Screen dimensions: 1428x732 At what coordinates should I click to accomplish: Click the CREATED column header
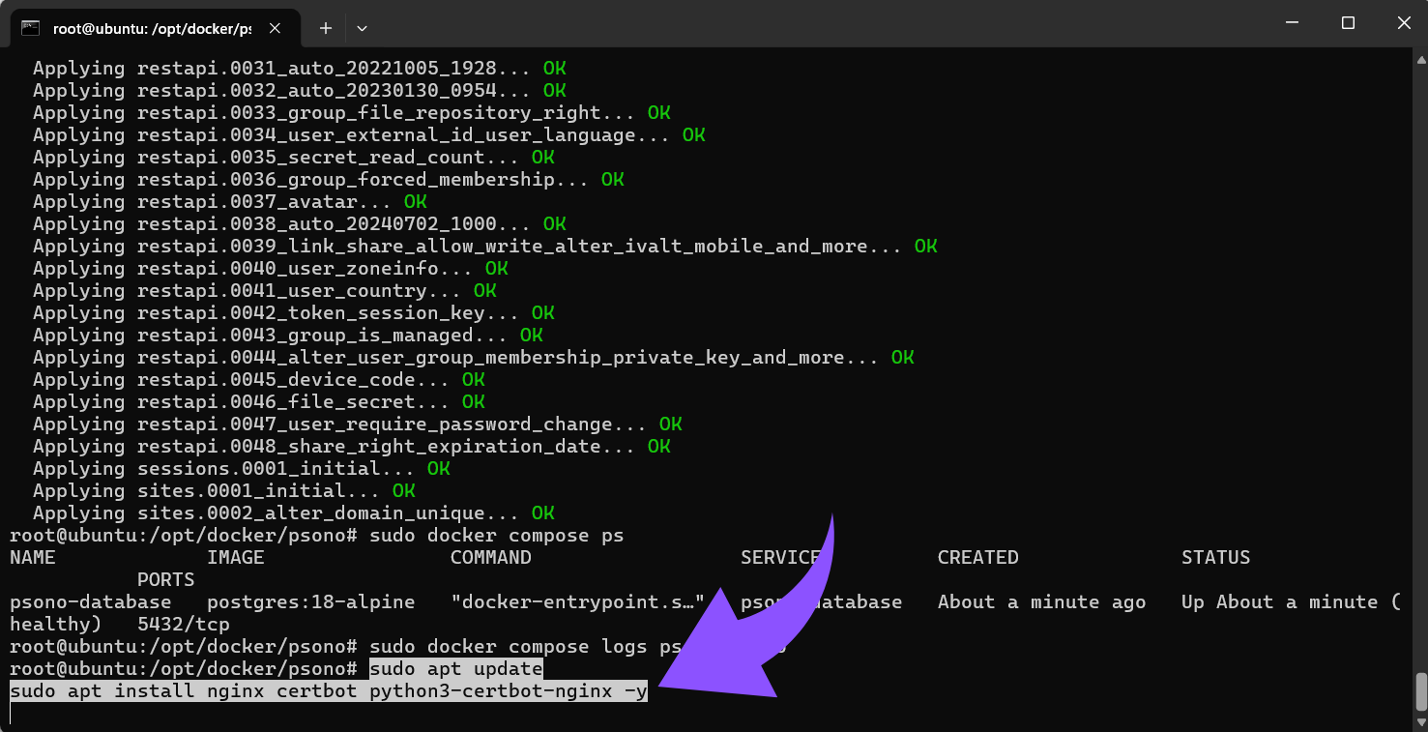pos(978,558)
